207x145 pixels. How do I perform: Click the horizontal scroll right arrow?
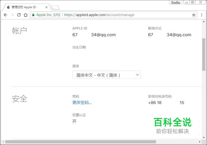coord(200,142)
